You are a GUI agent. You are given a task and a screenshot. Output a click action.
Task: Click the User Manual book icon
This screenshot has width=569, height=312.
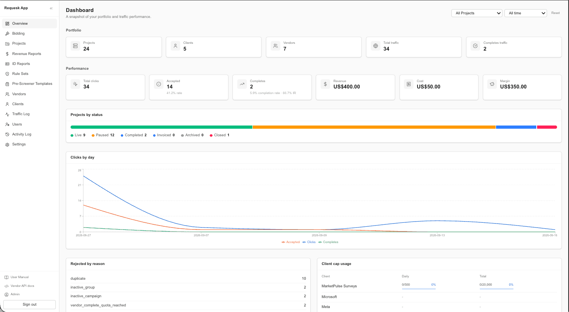6,277
